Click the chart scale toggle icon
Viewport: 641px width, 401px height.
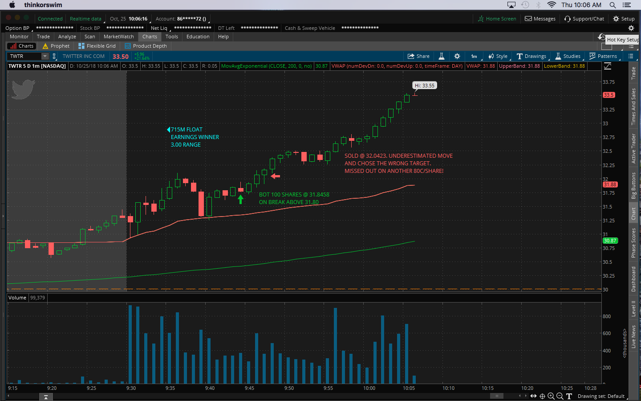608,66
